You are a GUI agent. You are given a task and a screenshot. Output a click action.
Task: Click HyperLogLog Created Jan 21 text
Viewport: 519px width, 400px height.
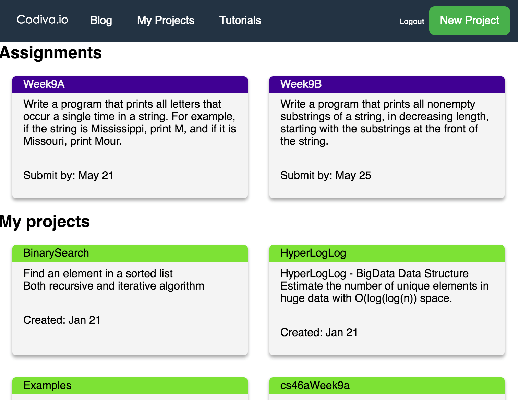pyautogui.click(x=319, y=332)
